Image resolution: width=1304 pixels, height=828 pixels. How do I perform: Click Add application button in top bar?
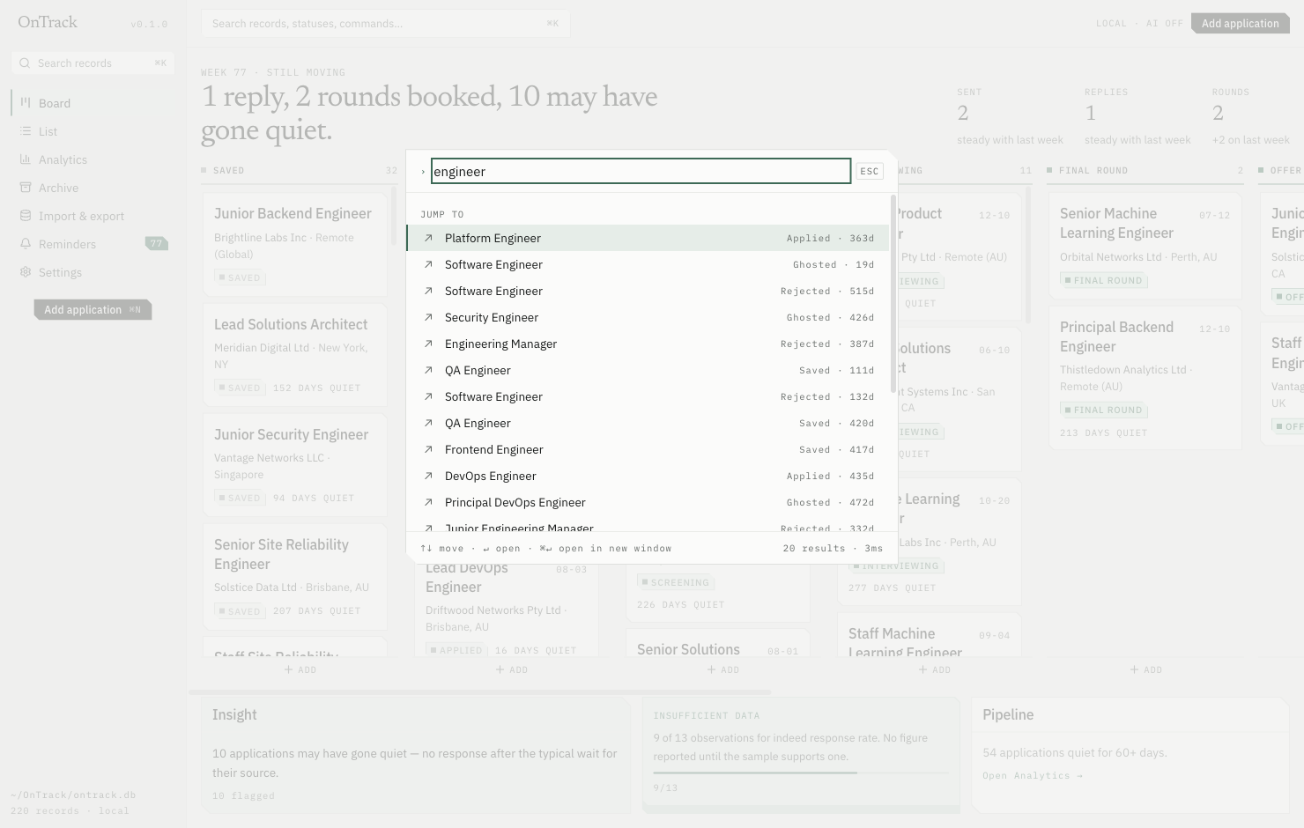[x=1240, y=24]
